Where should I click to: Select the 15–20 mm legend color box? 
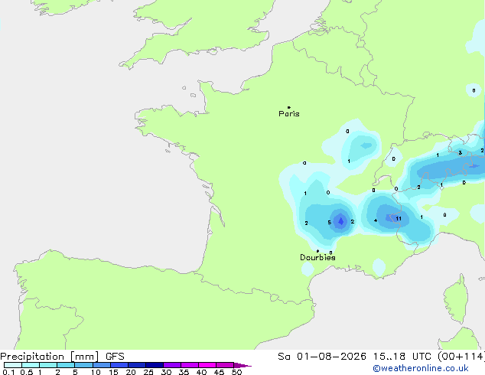point(119,365)
